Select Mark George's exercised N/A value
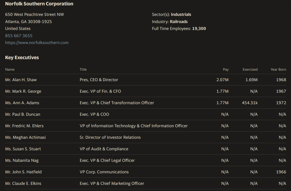The height and width of the screenshot is (191, 291). click(254, 91)
